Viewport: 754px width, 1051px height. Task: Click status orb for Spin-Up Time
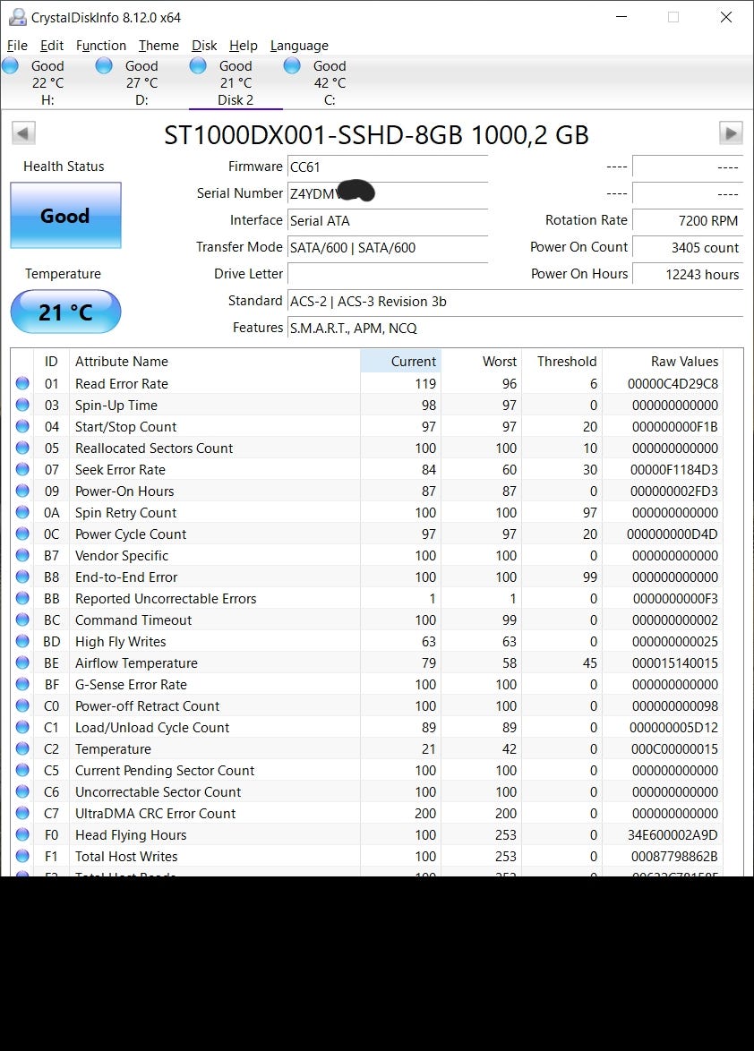click(x=22, y=405)
